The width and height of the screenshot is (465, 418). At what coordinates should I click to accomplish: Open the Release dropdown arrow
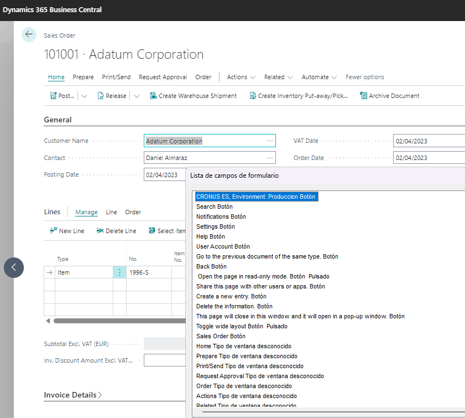tap(137, 96)
